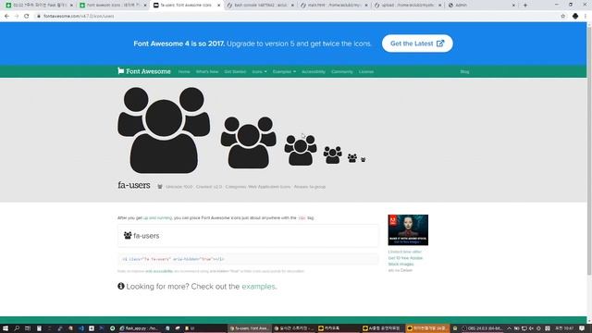Switch to the upload browser tab
The image size is (592, 333).
point(408,6)
